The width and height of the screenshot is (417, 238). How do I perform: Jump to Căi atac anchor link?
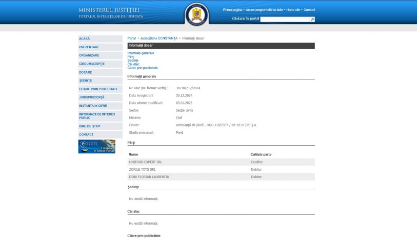point(132,64)
